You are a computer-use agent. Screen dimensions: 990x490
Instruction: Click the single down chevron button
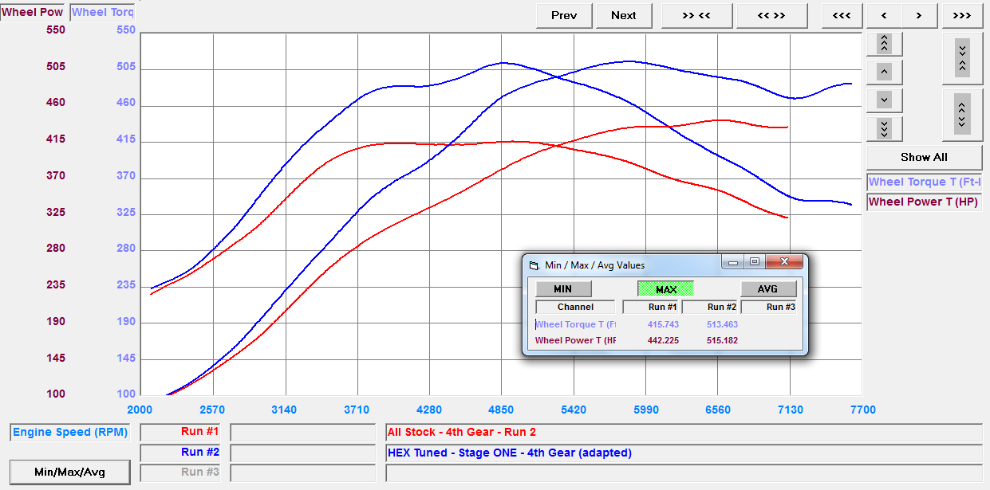[884, 100]
